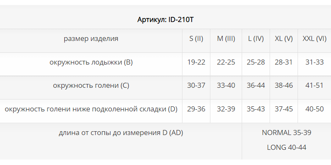Viewport: 331px width, 165px height.
Task: Click the окружность лодыжки (B) row label
Action: pyautogui.click(x=91, y=62)
